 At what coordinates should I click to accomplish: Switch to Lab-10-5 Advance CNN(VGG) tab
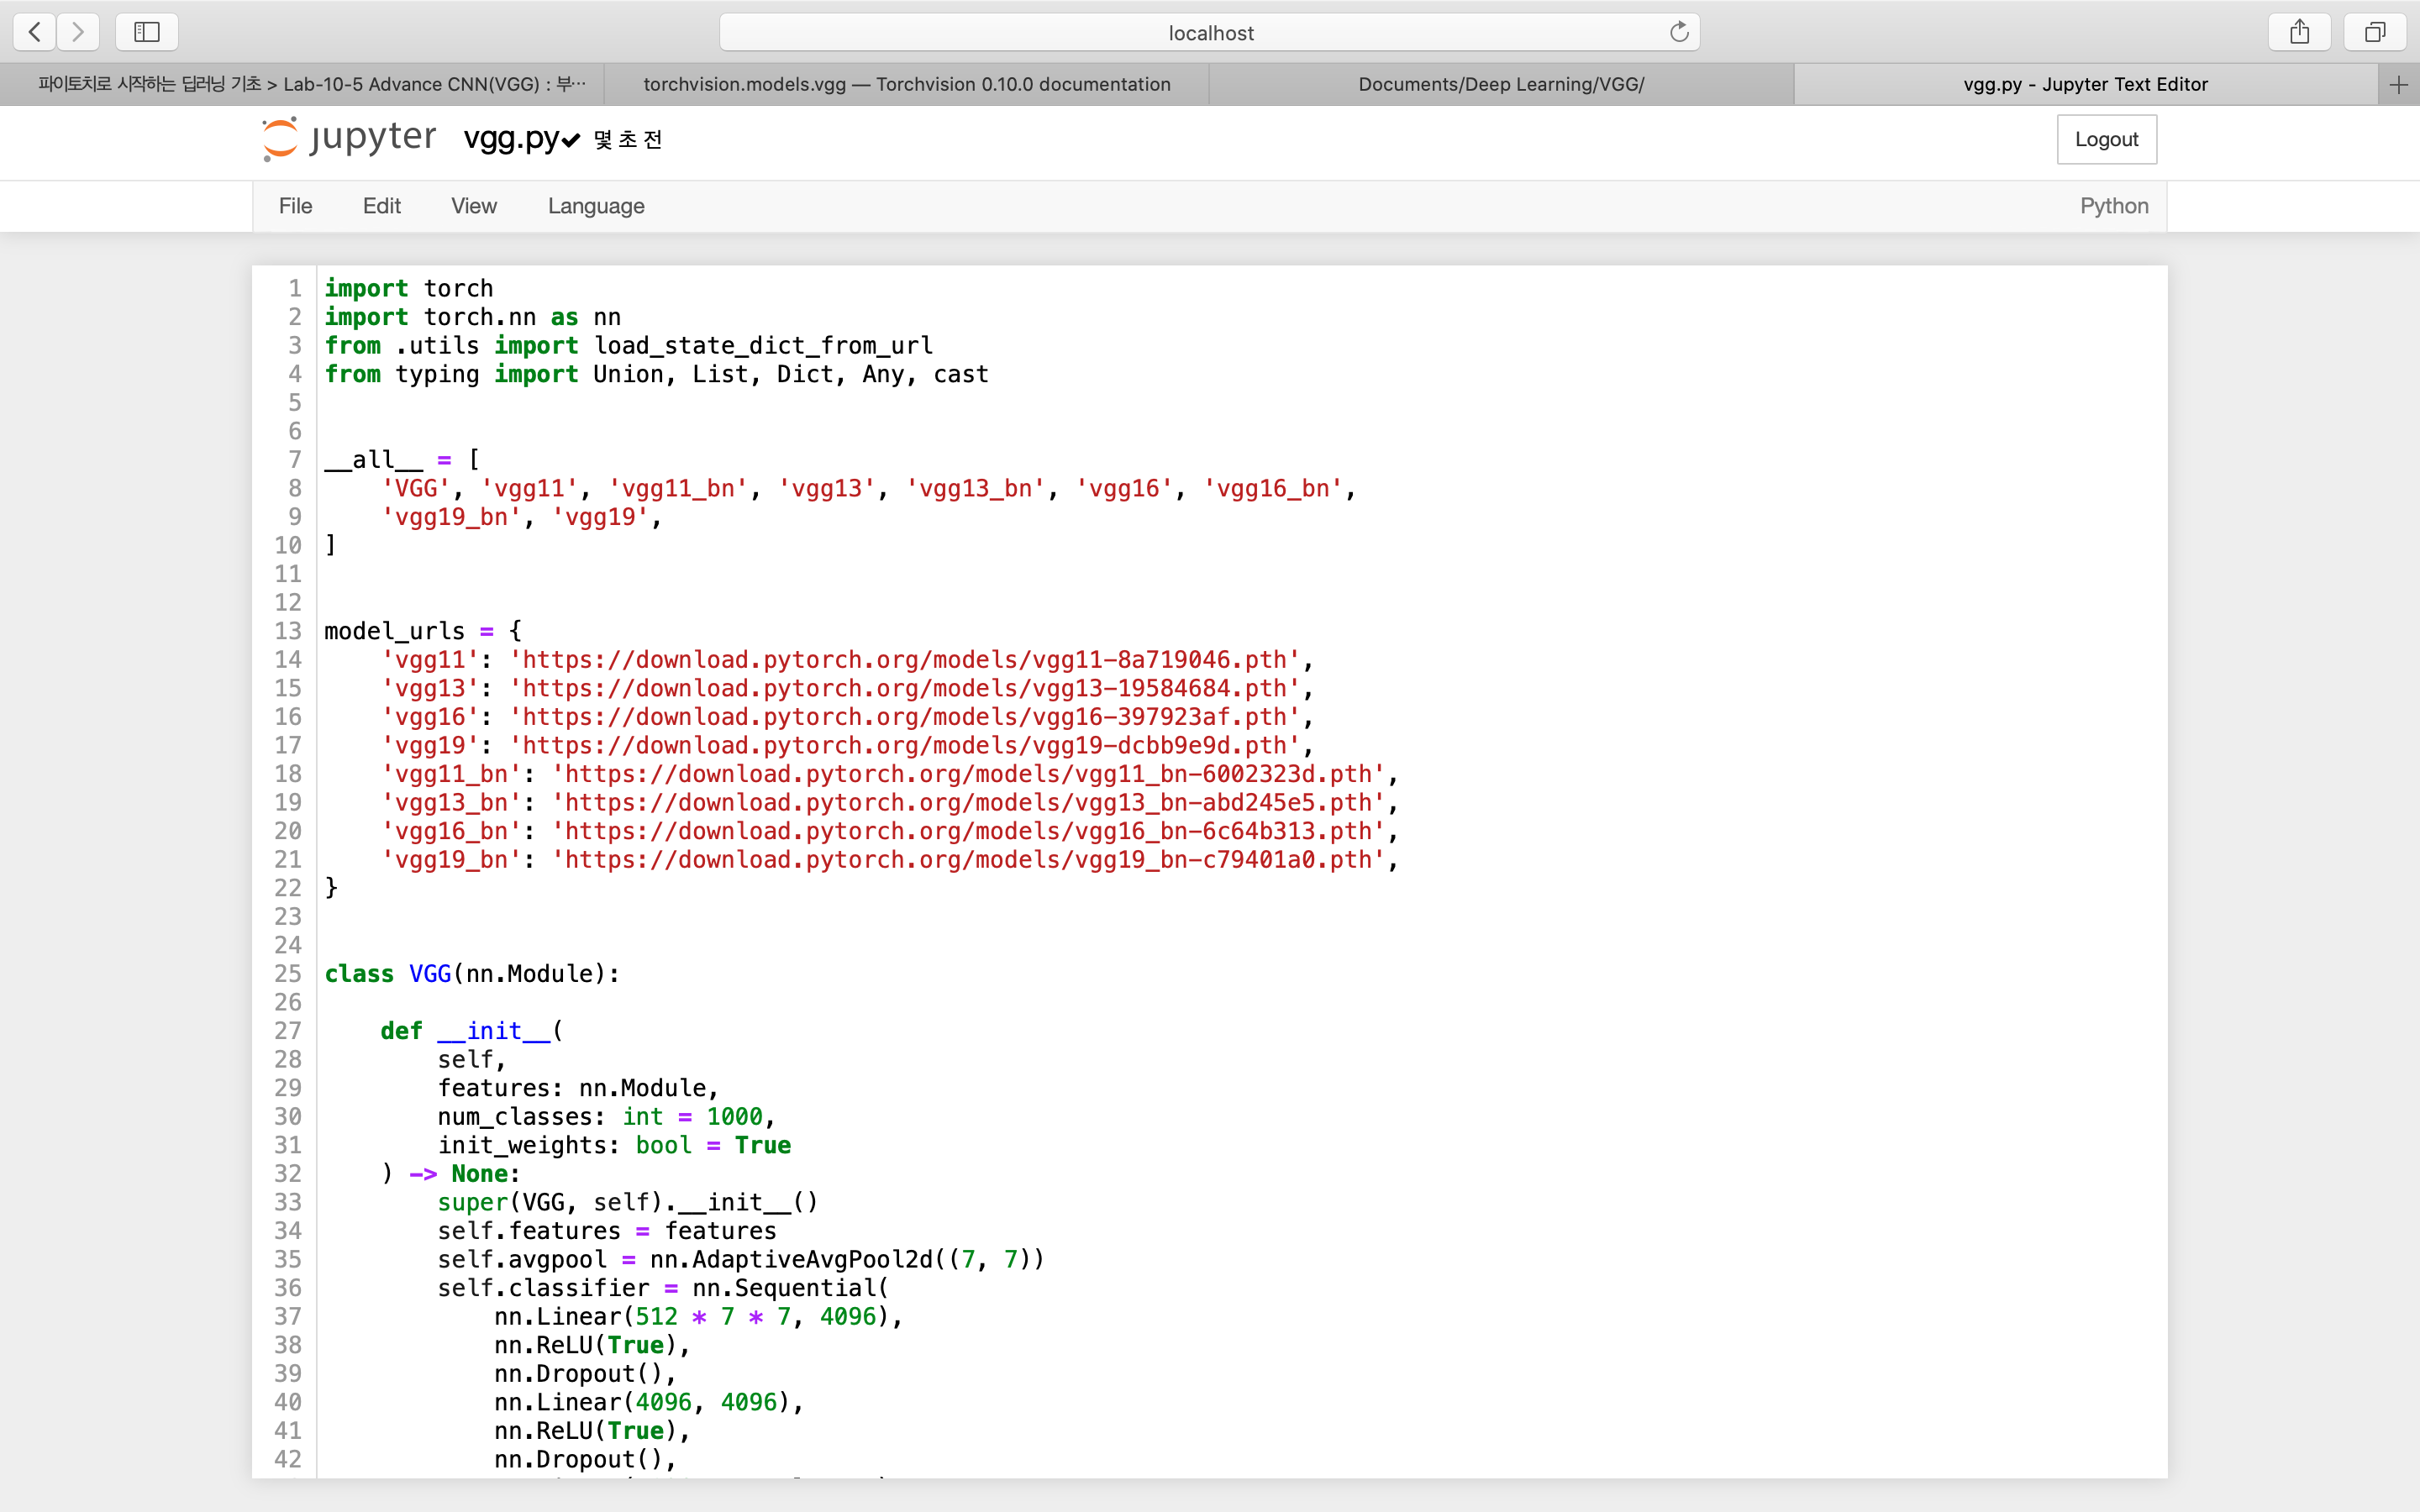click(302, 85)
